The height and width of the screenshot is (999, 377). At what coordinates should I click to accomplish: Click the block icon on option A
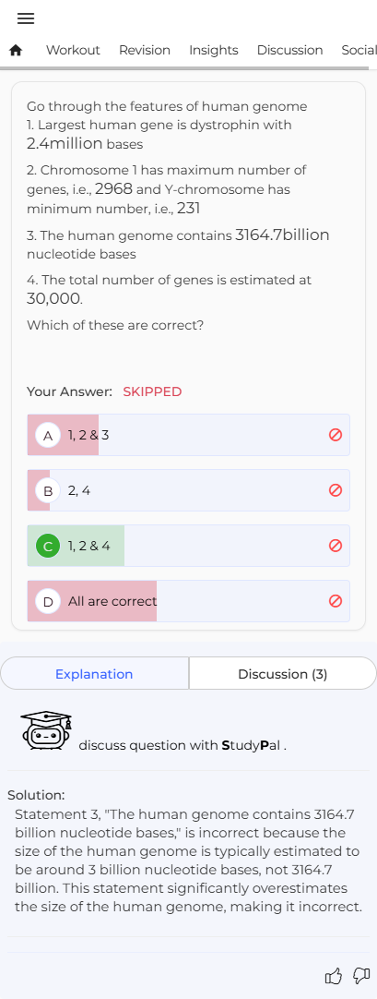pyautogui.click(x=335, y=435)
